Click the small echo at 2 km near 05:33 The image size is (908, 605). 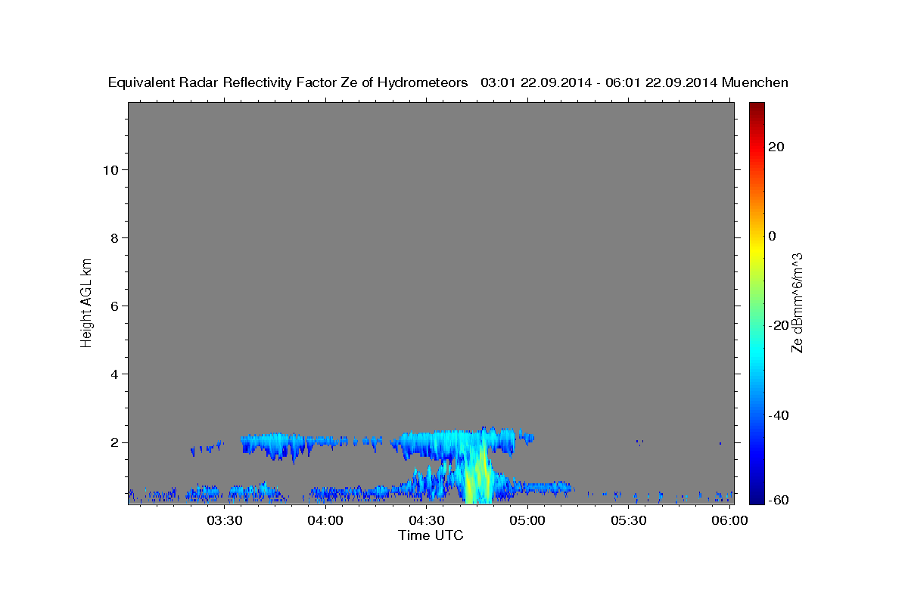639,441
